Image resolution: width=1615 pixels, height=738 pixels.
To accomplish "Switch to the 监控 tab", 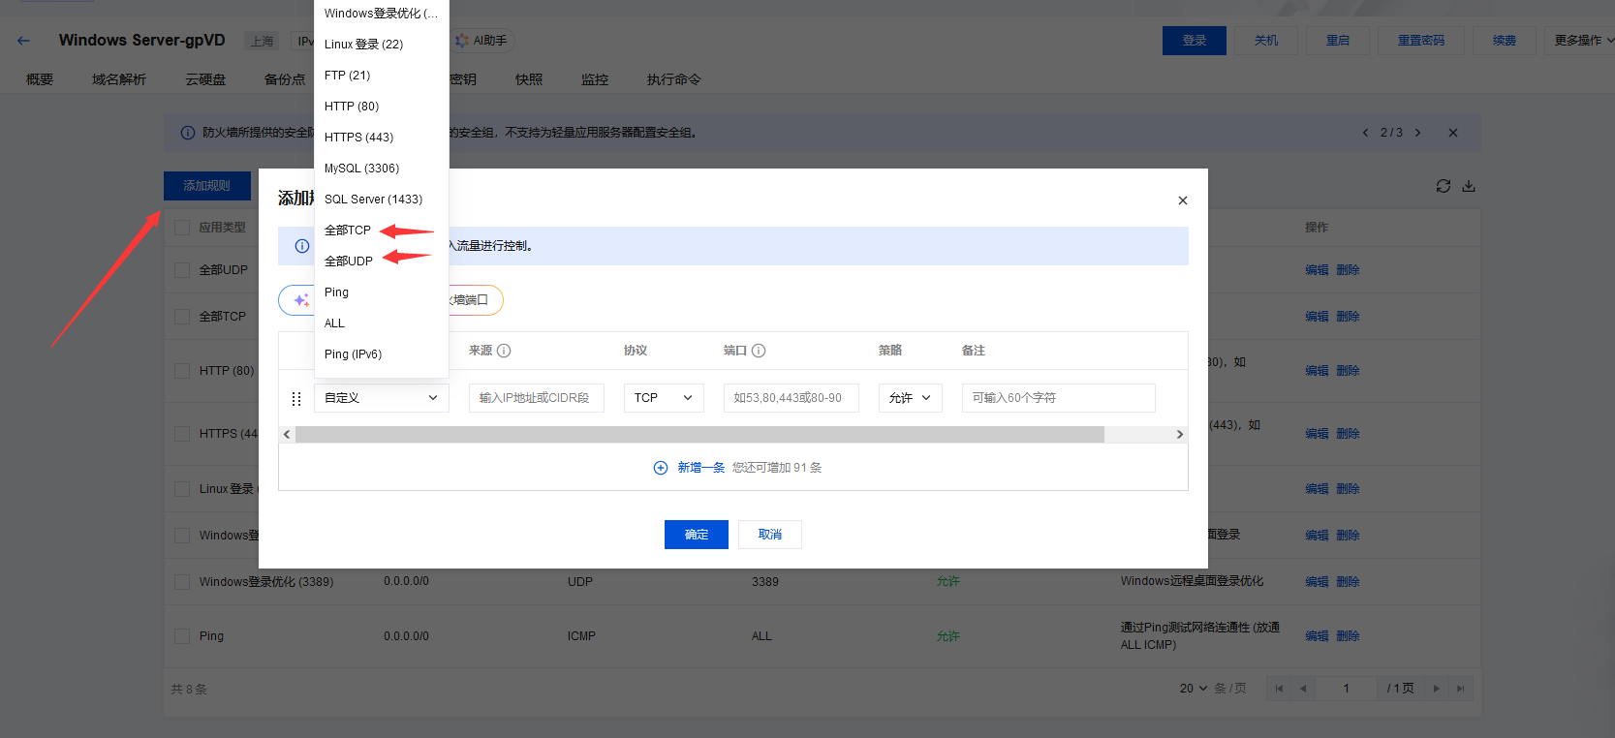I will (x=595, y=79).
